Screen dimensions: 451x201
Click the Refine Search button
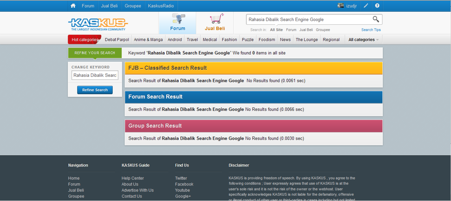(x=95, y=90)
